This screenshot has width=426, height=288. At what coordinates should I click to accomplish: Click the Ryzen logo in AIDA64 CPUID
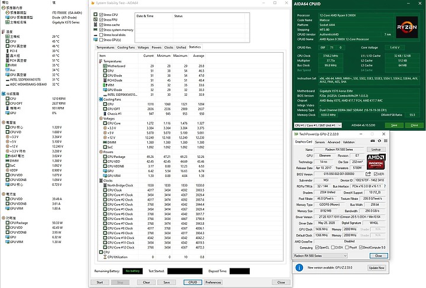tap(406, 27)
